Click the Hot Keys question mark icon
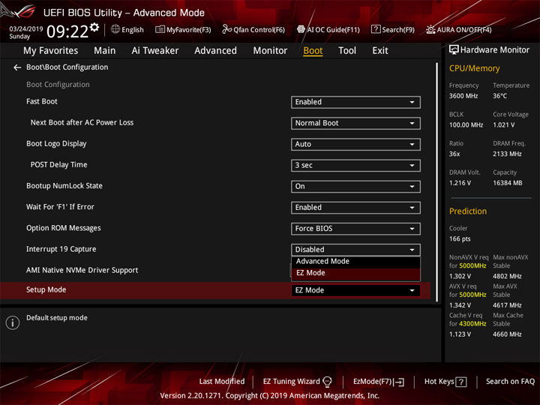 [460, 382]
